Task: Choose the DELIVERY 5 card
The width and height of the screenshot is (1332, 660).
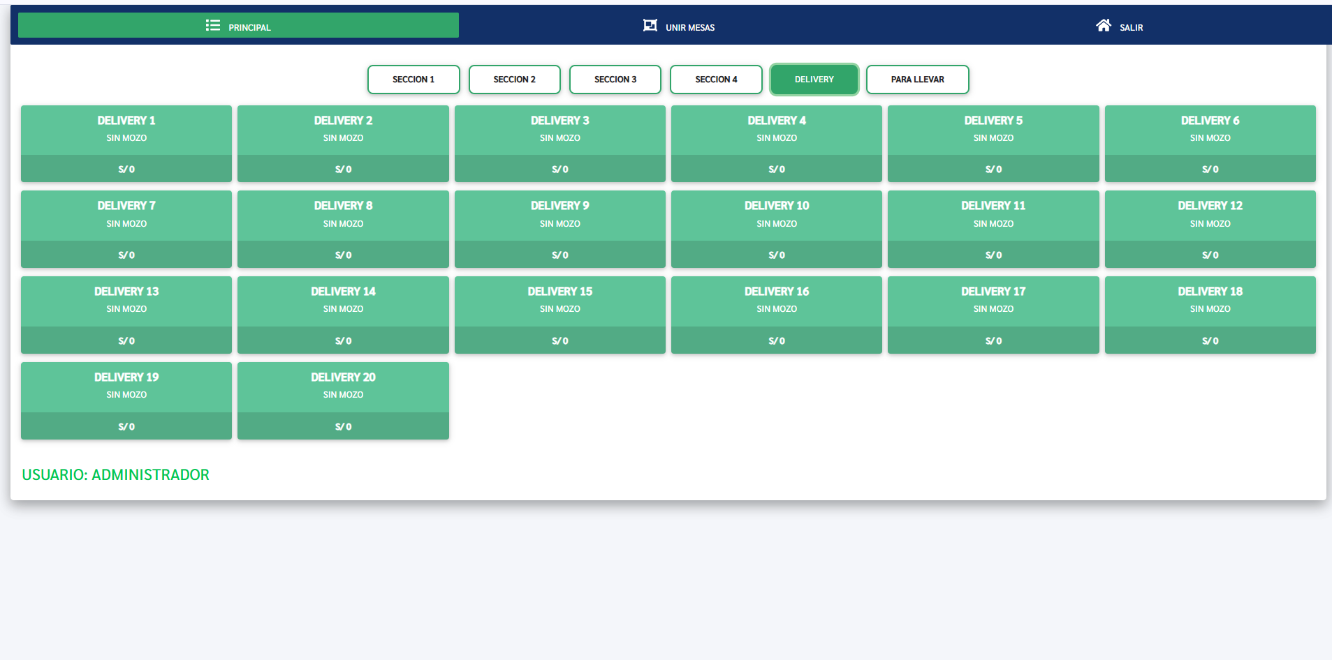Action: pyautogui.click(x=993, y=144)
